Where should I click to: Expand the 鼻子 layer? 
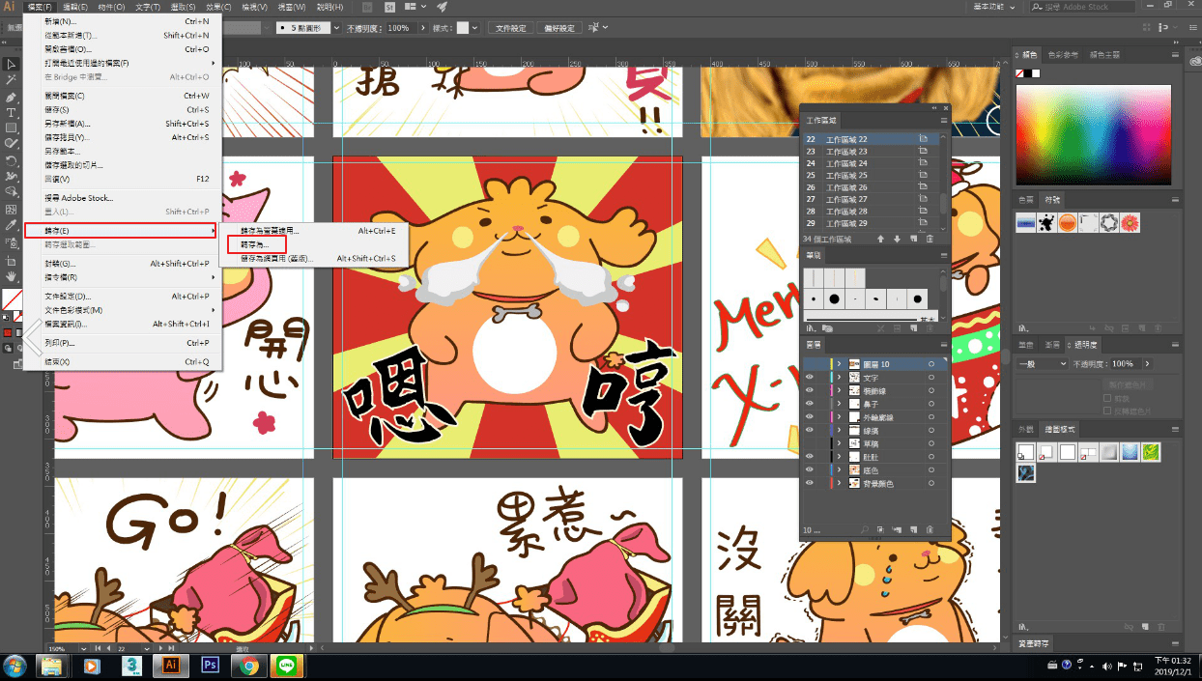click(839, 403)
